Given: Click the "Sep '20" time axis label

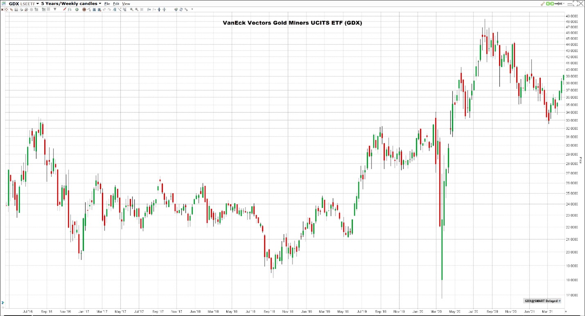Looking at the screenshot, I should (x=492, y=312).
